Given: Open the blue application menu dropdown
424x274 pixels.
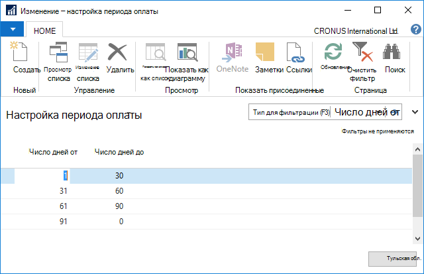Looking at the screenshot, I should coord(12,29).
